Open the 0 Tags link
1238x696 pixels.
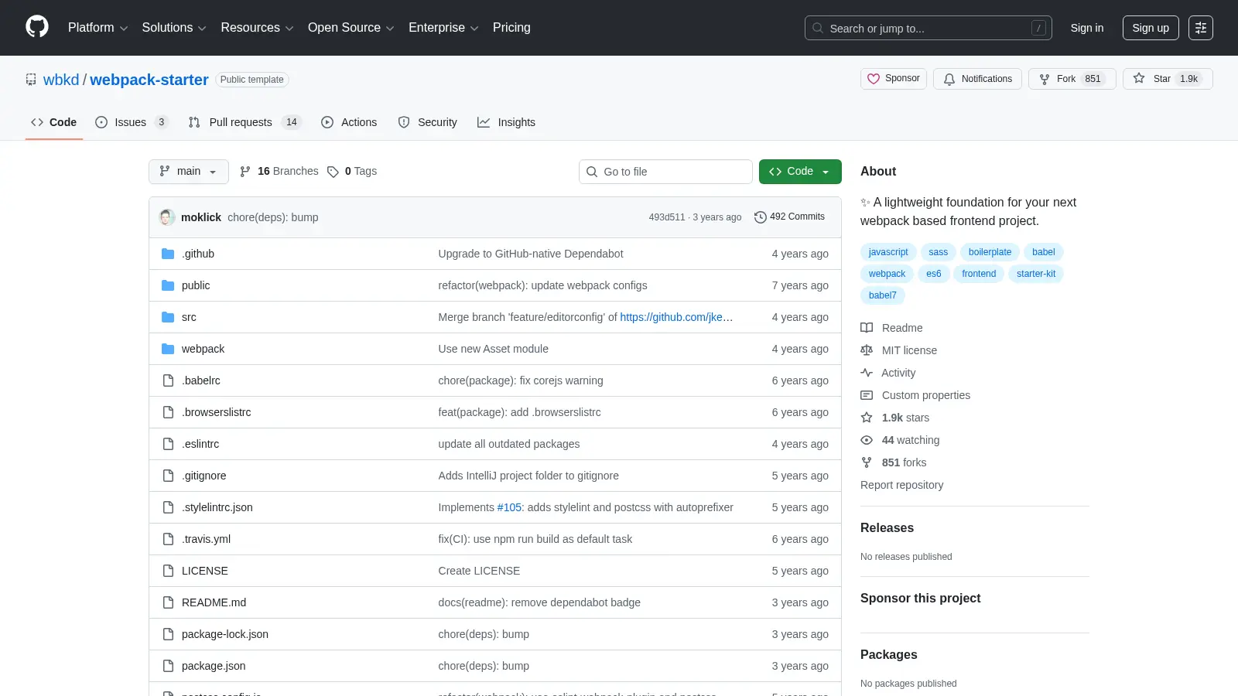[x=352, y=171]
